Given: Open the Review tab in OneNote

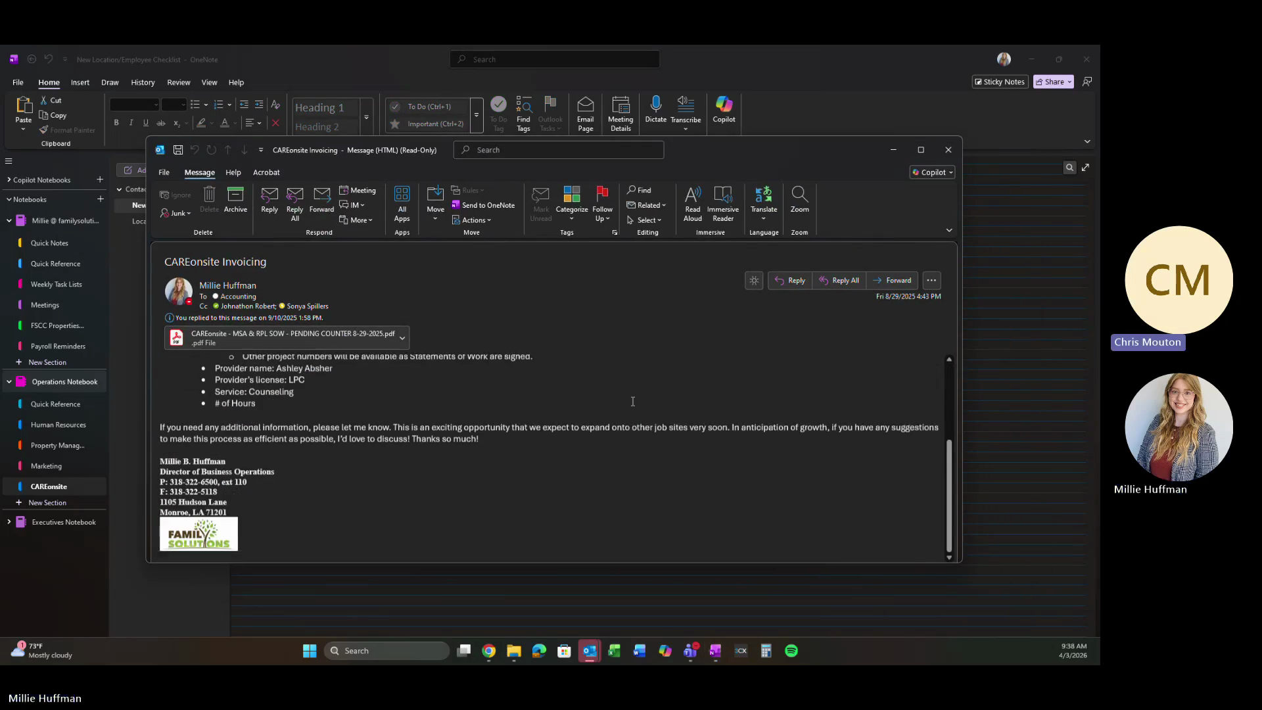Looking at the screenshot, I should [178, 82].
